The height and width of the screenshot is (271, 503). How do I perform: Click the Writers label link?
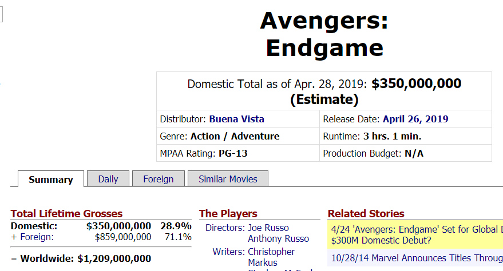point(229,252)
